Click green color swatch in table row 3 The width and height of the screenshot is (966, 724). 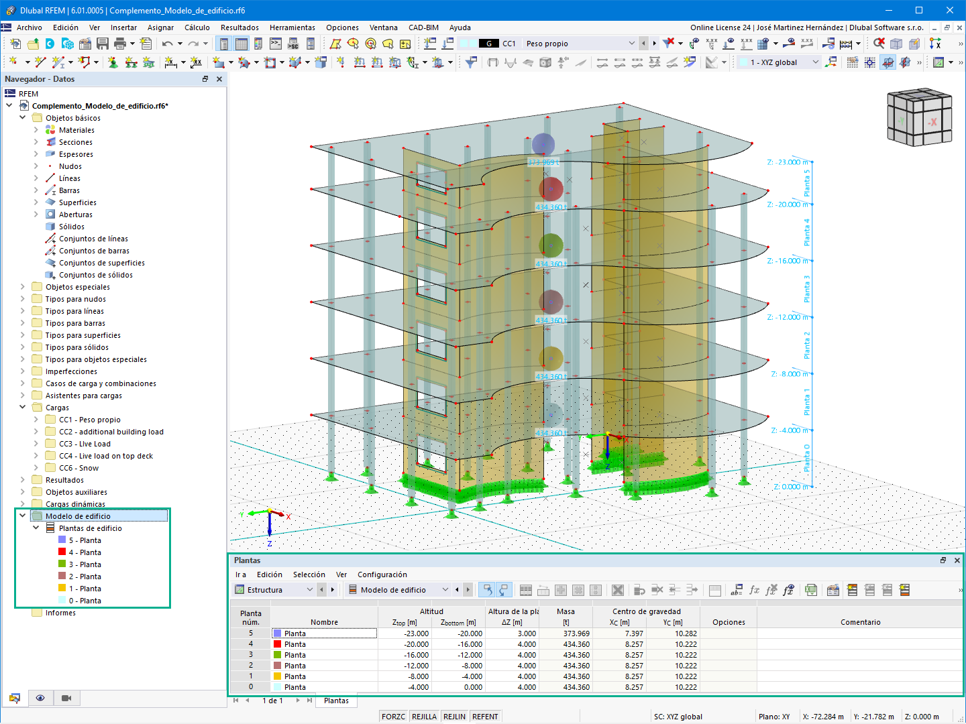pyautogui.click(x=277, y=655)
